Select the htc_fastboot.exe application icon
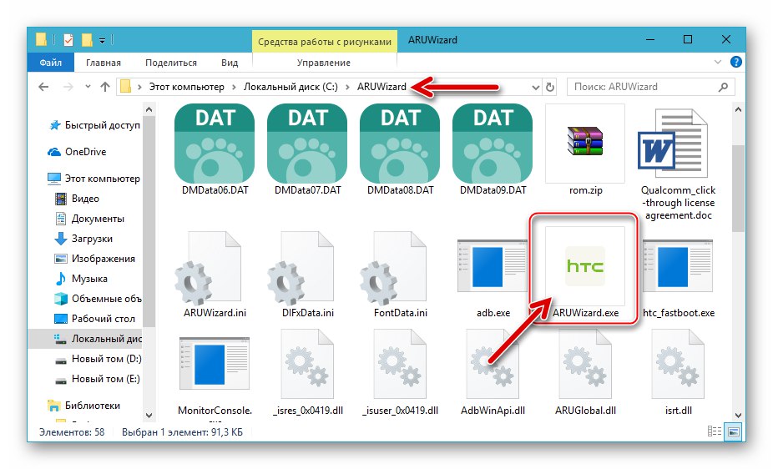Image resolution: width=773 pixels, height=469 pixels. point(678,267)
